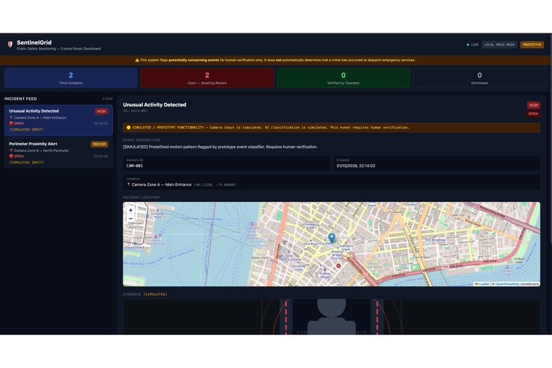Open the Perimeter Proximity Alert incident
The image size is (552, 368).
tap(58, 153)
